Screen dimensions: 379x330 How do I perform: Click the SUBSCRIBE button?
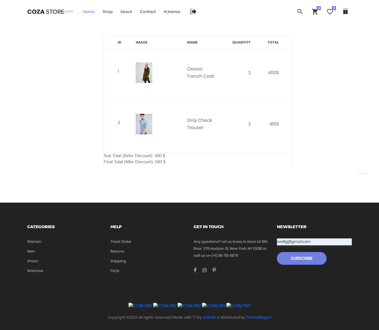[302, 258]
